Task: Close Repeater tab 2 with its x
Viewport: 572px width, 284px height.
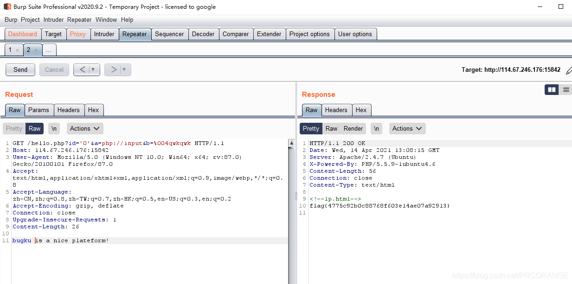Action: (36, 50)
